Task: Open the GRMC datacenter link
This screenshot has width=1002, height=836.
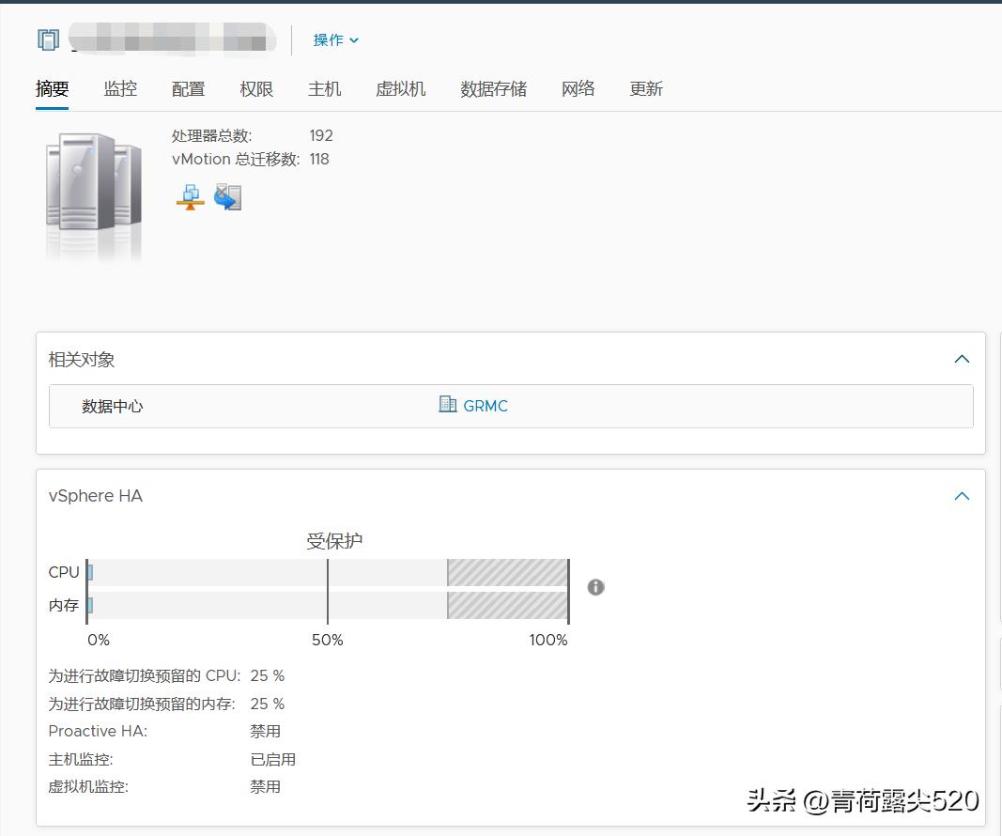Action: pyautogui.click(x=485, y=405)
